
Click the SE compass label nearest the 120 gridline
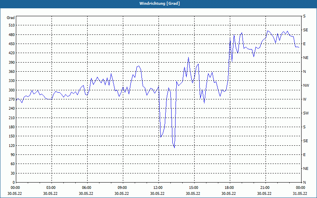(306, 141)
